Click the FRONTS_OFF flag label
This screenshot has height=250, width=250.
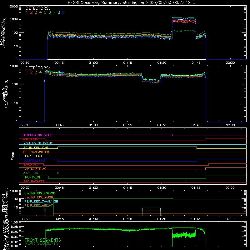click(x=33, y=177)
